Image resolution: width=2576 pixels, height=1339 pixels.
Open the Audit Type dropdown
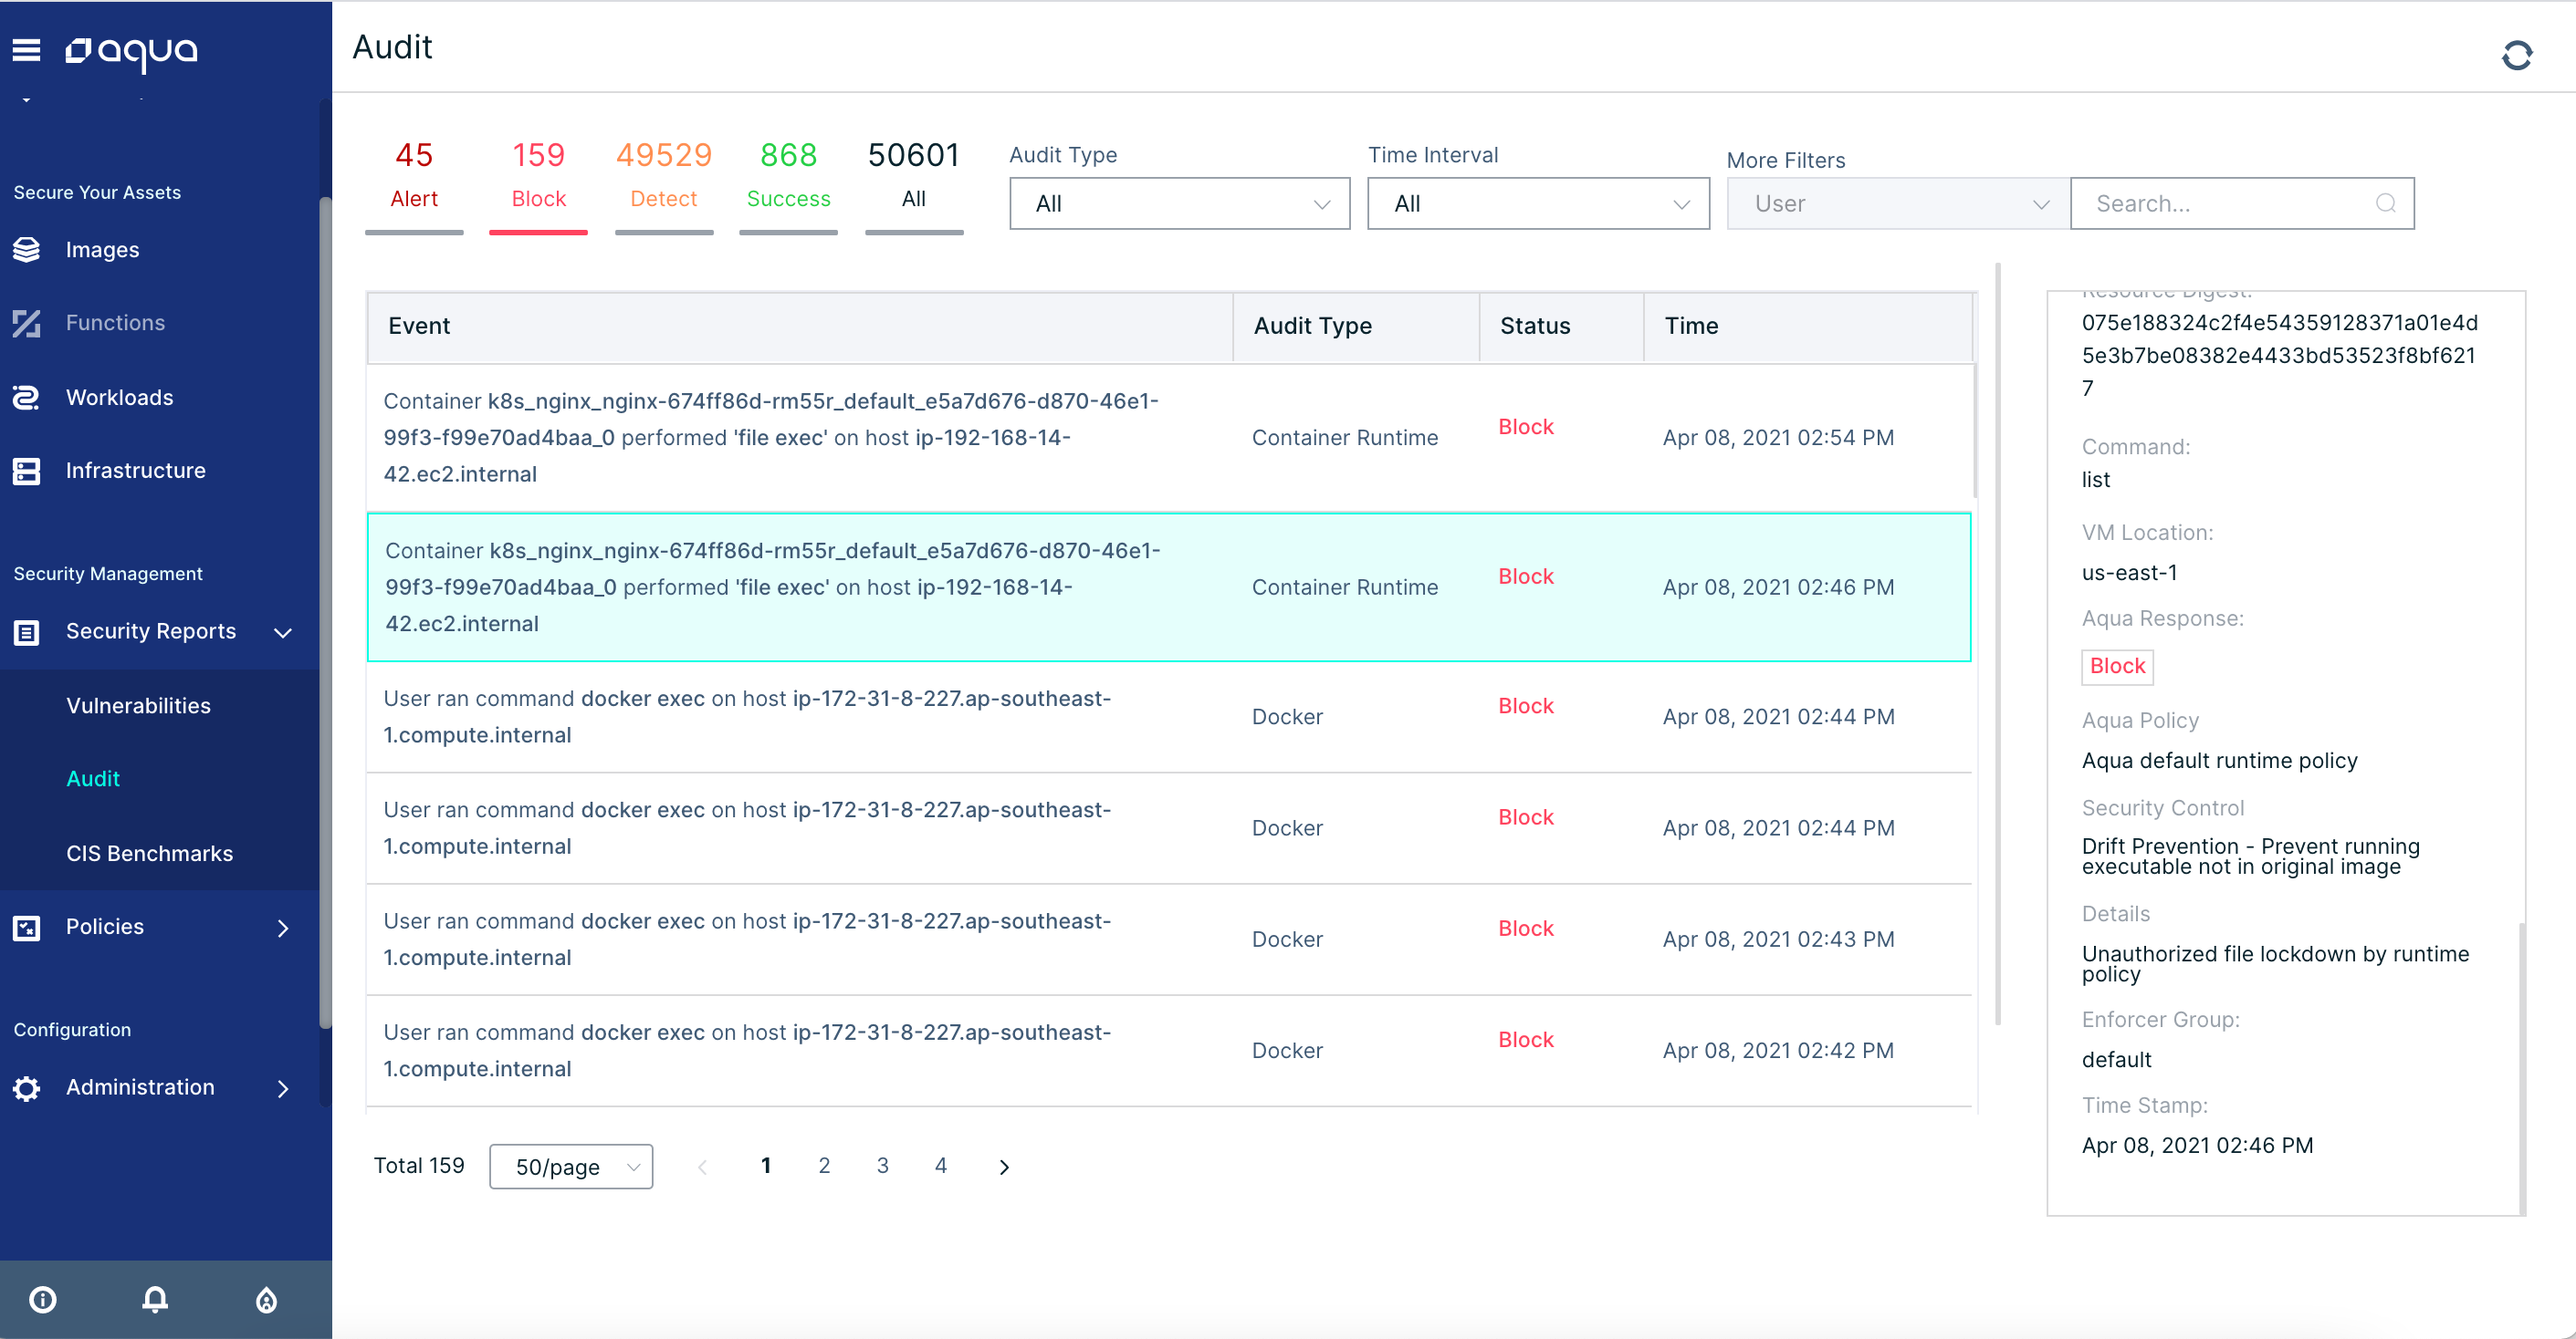click(x=1180, y=203)
